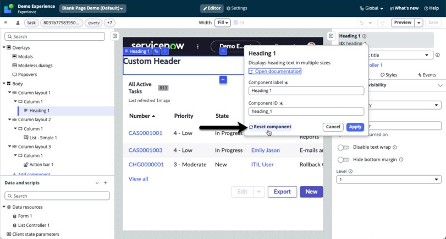
Task: Click the undo arrow icon
Action: pyautogui.click(x=361, y=23)
